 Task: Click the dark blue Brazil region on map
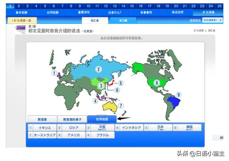click(x=174, y=102)
